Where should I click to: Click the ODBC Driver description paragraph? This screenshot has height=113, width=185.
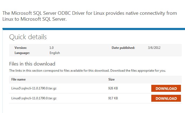(x=89, y=16)
